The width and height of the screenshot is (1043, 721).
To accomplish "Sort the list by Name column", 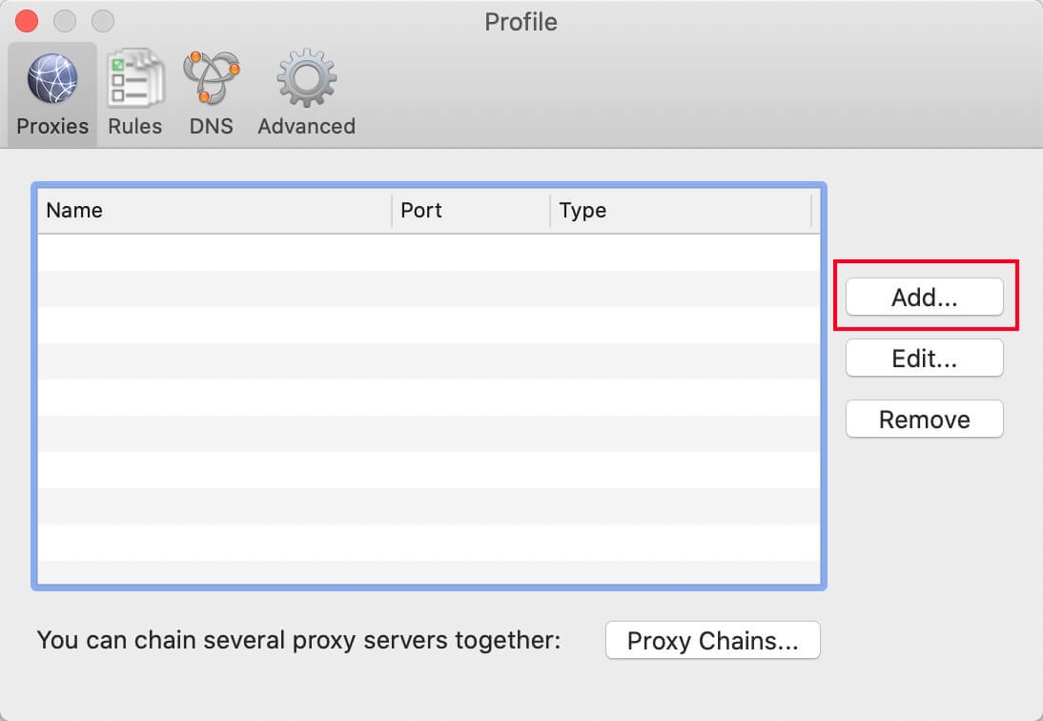I will [x=215, y=211].
